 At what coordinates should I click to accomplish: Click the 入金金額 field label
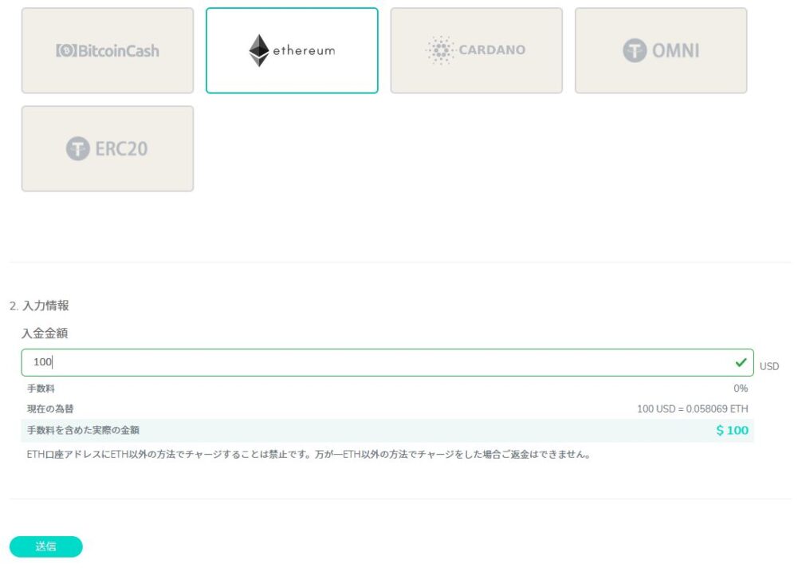(x=45, y=333)
